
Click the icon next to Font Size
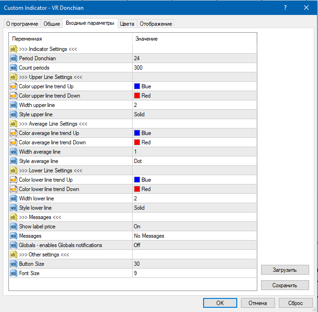(13, 273)
